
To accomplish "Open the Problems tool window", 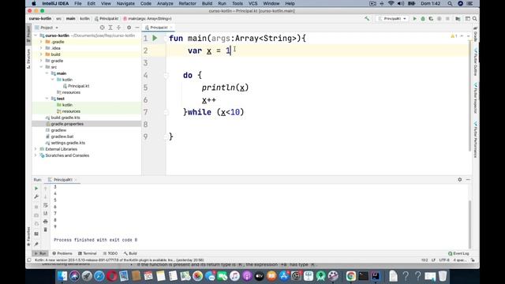I will [62, 253].
